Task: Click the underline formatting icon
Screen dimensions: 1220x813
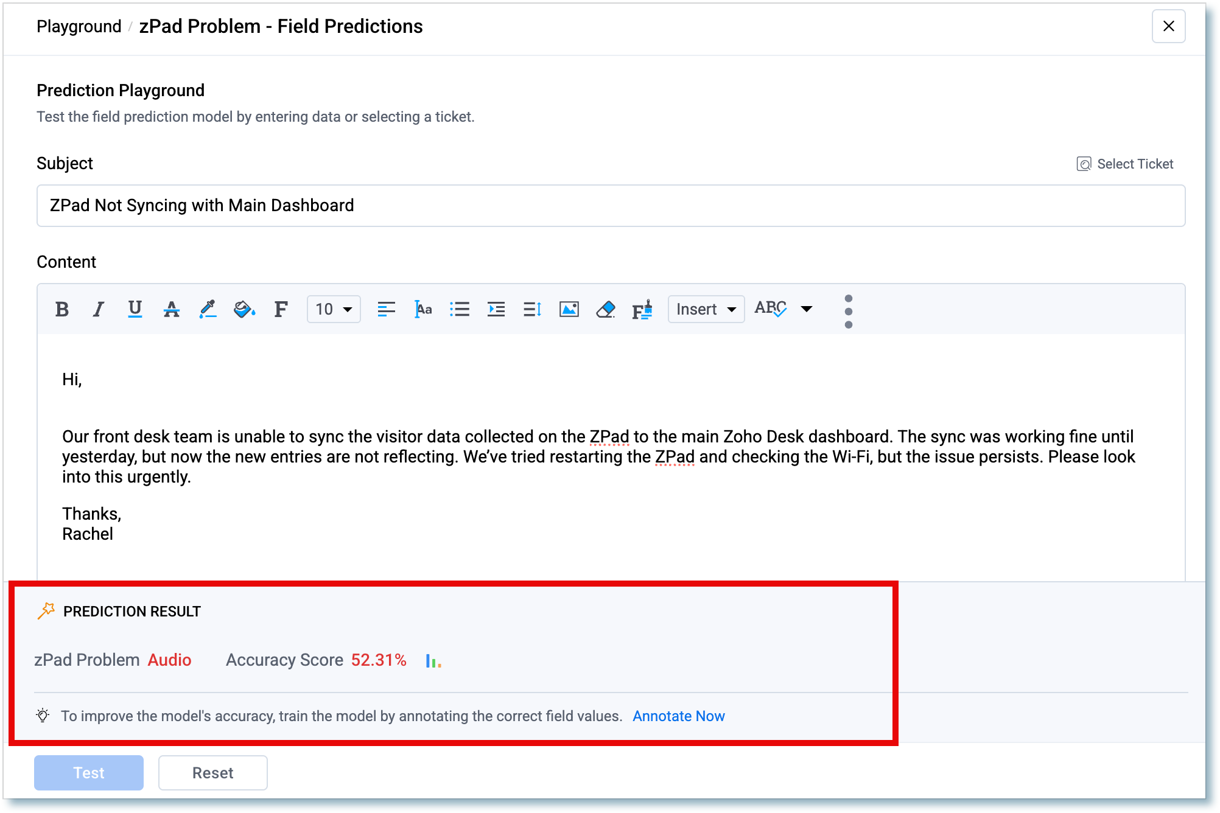Action: pos(135,309)
